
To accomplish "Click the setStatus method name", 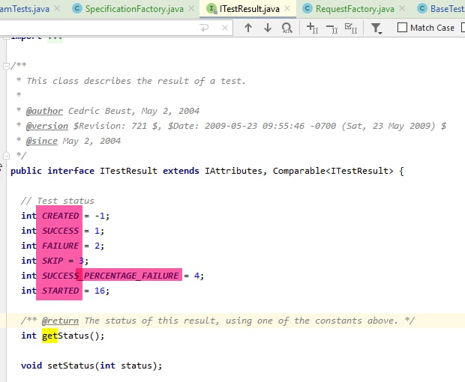I will [70, 366].
